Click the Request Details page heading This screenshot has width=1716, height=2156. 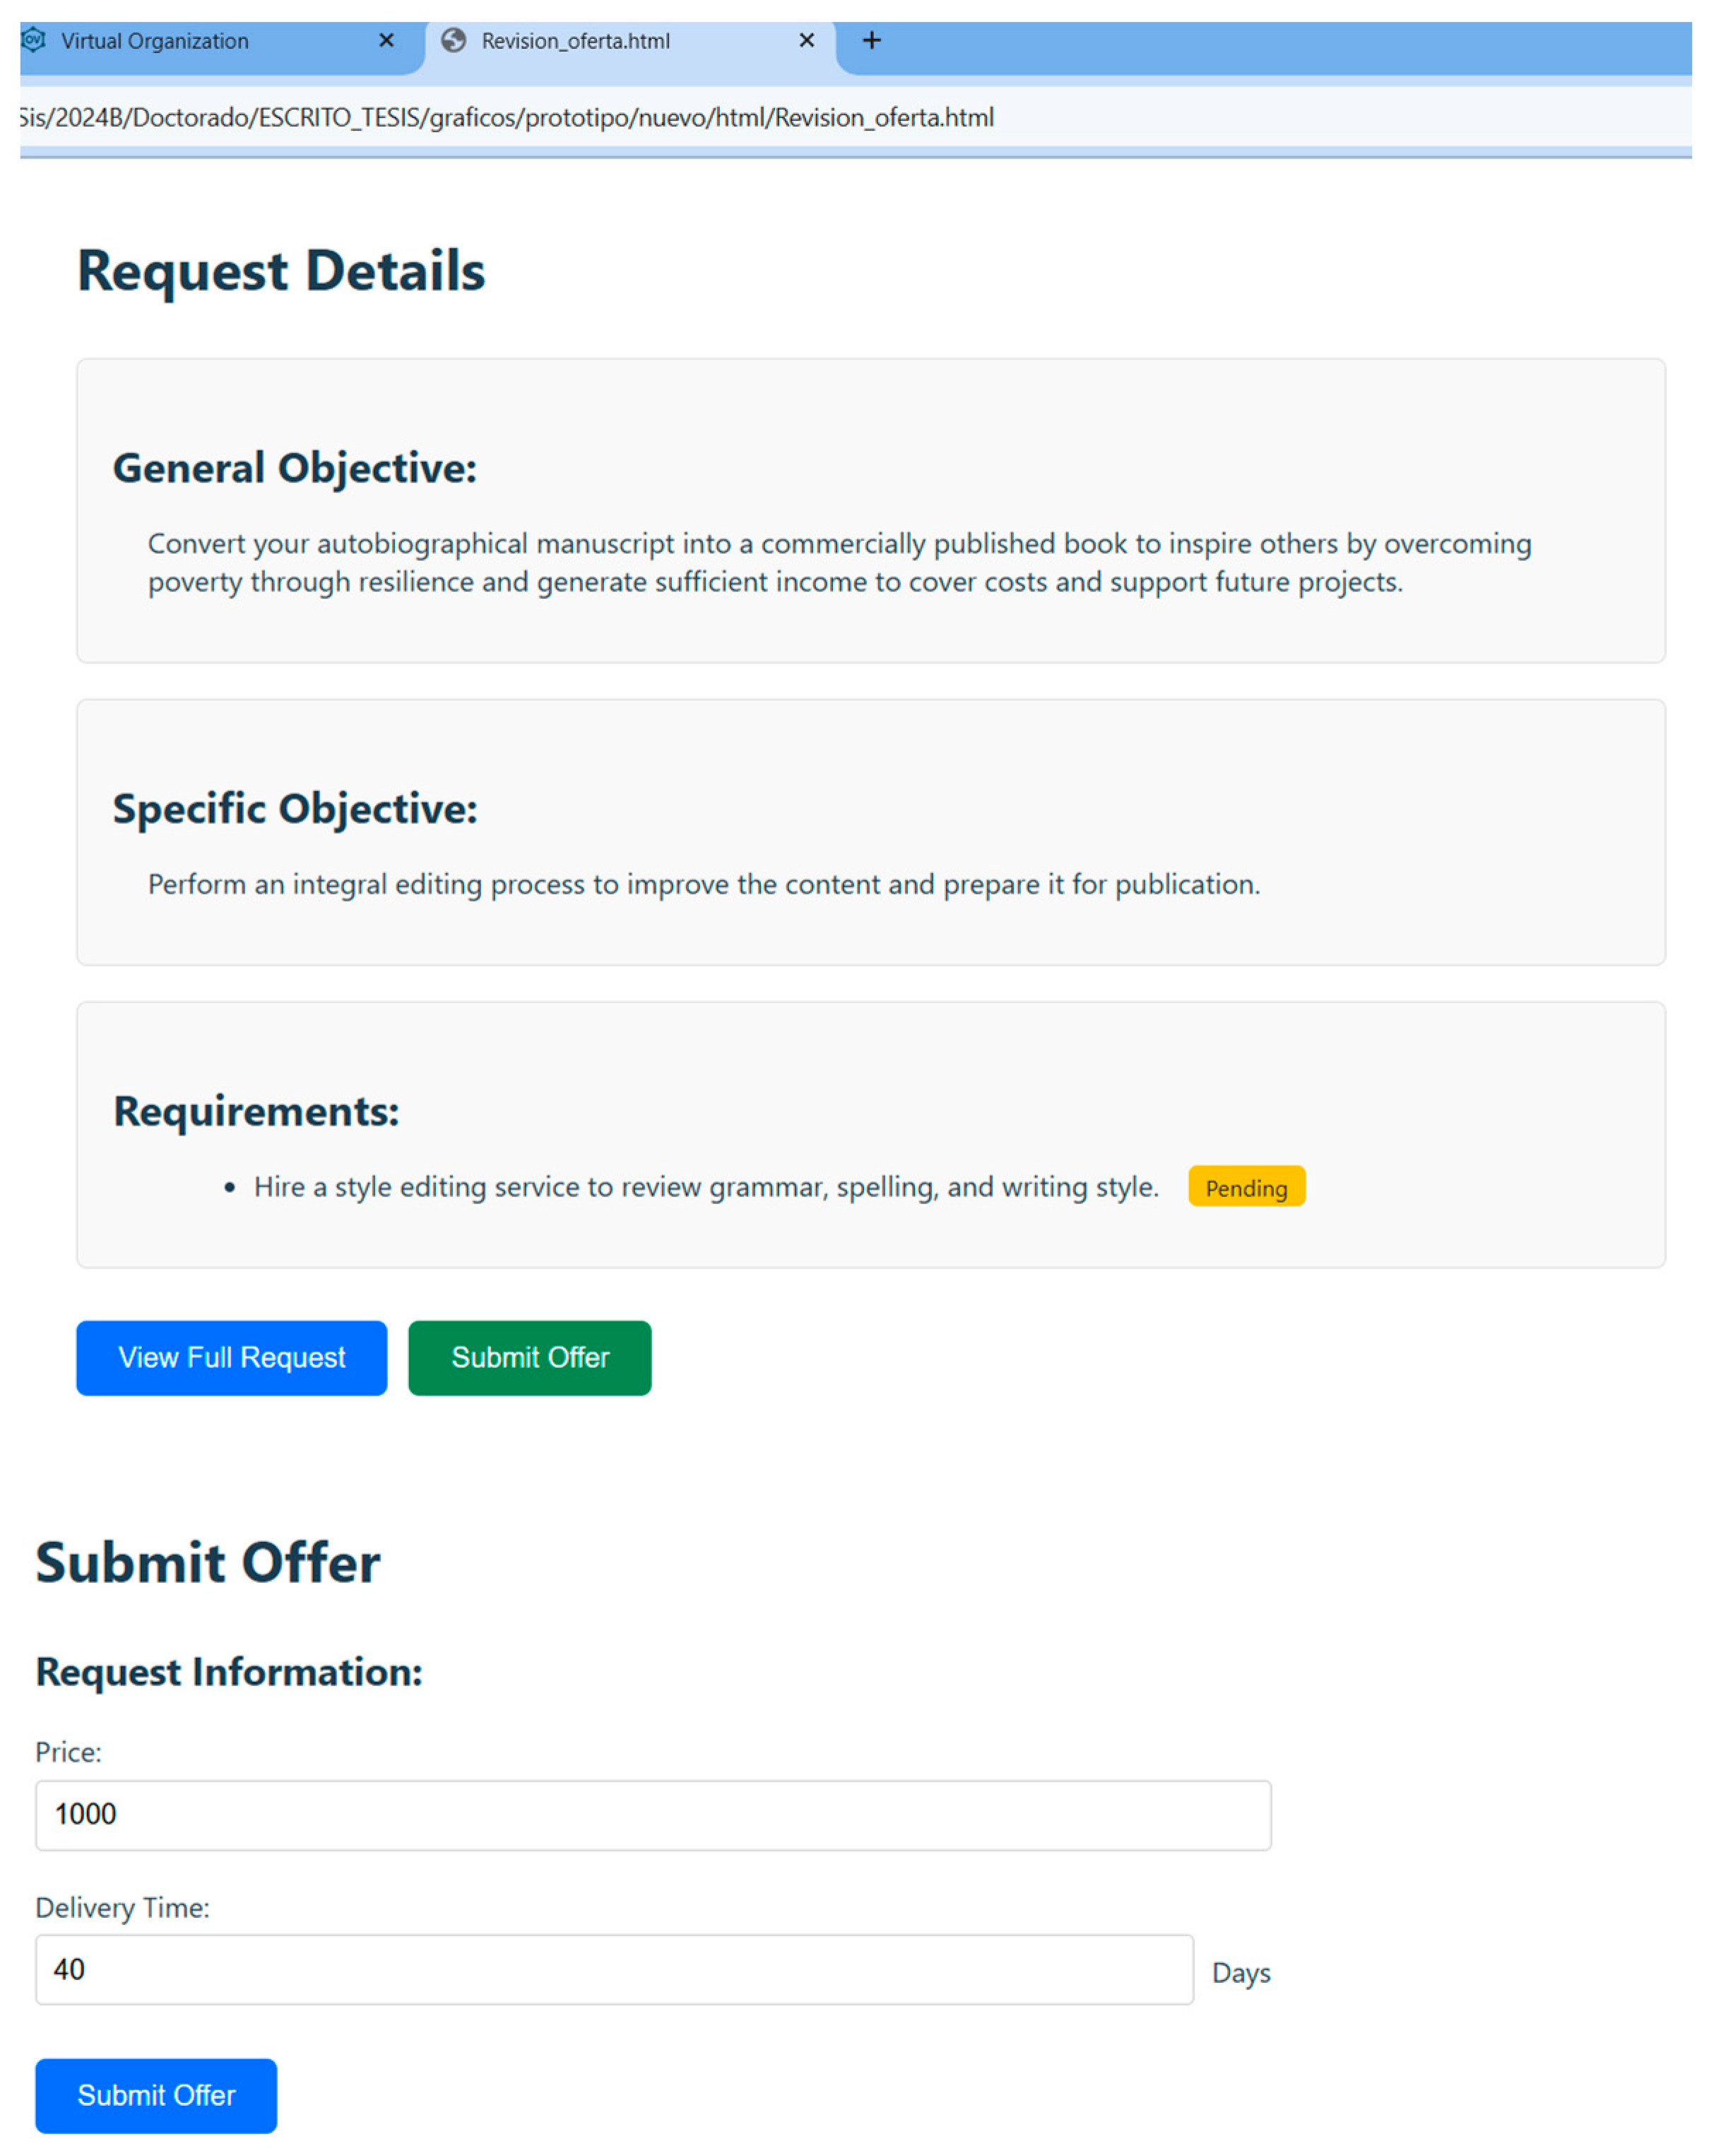tap(281, 271)
